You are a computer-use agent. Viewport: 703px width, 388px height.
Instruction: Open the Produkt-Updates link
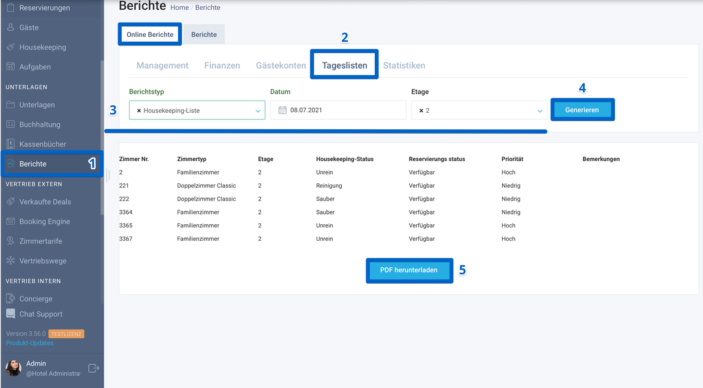29,343
